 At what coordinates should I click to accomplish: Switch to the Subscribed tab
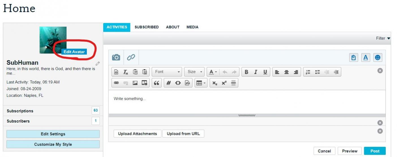146,27
